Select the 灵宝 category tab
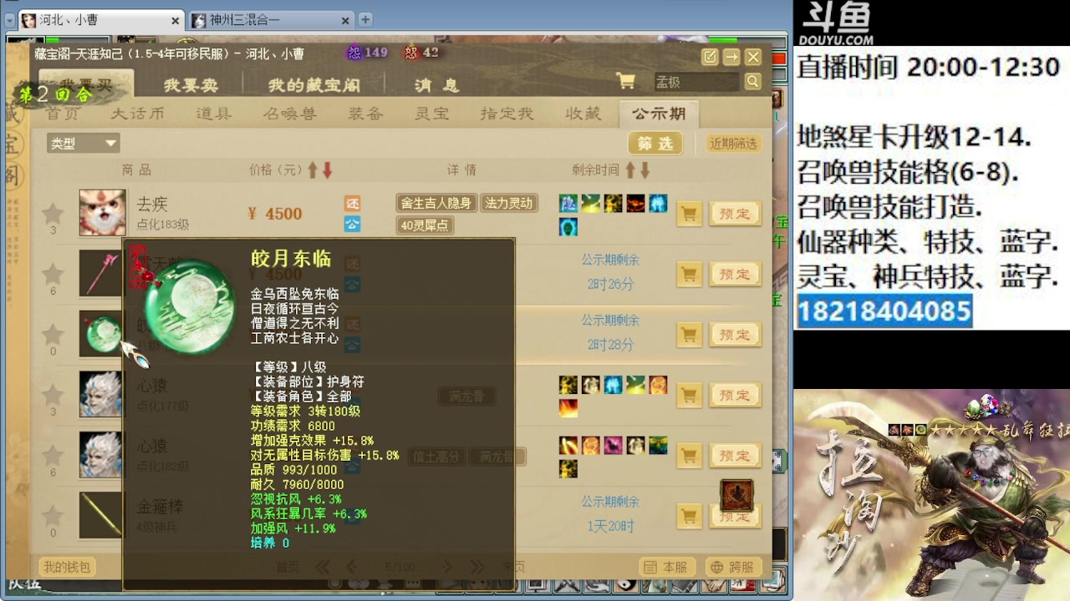The height and width of the screenshot is (601, 1070). point(432,114)
